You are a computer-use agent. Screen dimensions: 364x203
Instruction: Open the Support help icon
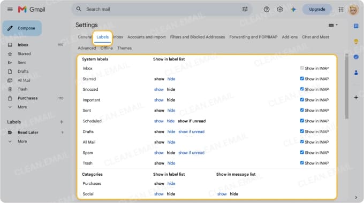pyautogui.click(x=267, y=9)
